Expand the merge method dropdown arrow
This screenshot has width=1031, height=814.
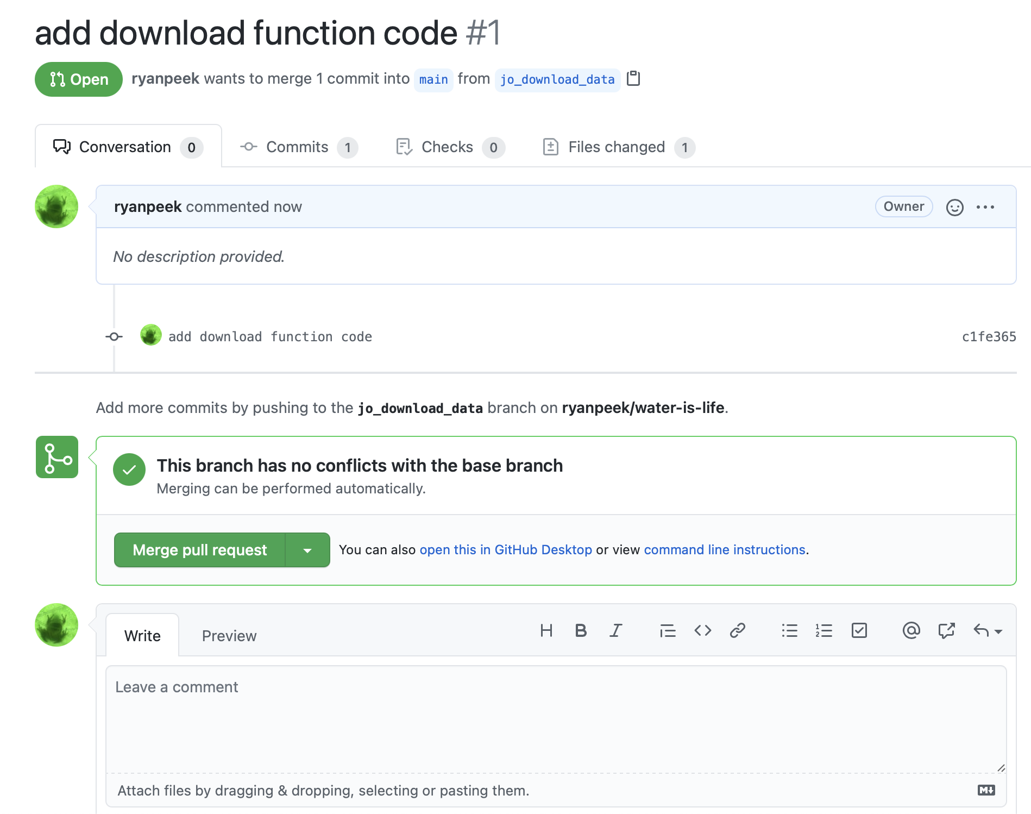coord(307,550)
